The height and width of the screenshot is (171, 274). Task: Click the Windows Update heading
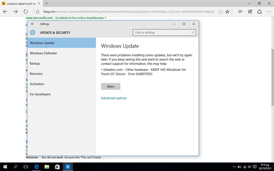[120, 46]
